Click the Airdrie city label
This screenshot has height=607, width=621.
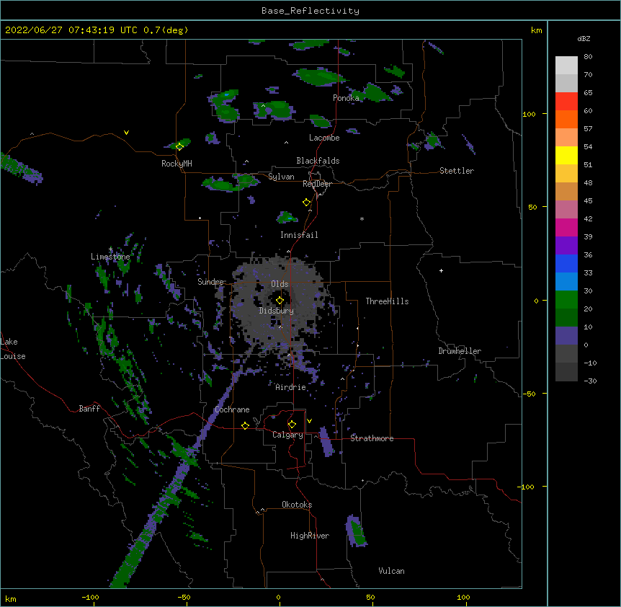pos(290,387)
